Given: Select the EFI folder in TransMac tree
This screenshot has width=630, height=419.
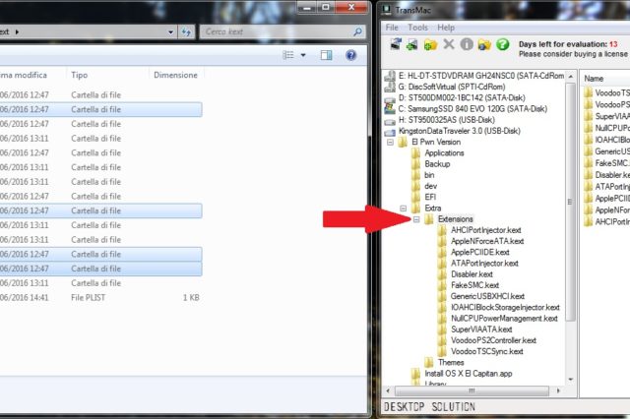Looking at the screenshot, I should click(x=430, y=197).
